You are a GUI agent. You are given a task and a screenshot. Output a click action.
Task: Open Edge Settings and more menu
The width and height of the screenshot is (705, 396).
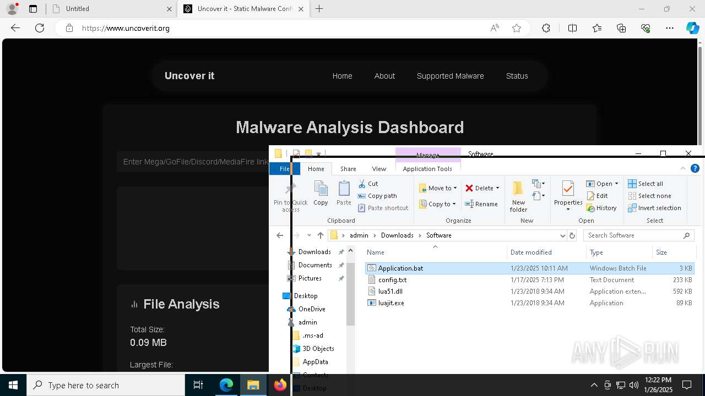point(670,28)
